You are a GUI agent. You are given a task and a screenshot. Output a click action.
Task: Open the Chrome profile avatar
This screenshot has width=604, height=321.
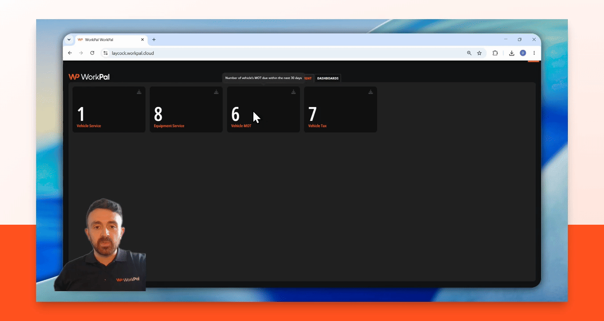523,53
